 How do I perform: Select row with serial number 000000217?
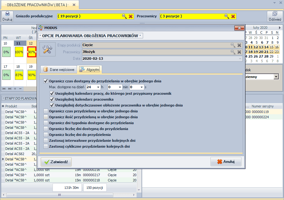tap(69, 175)
